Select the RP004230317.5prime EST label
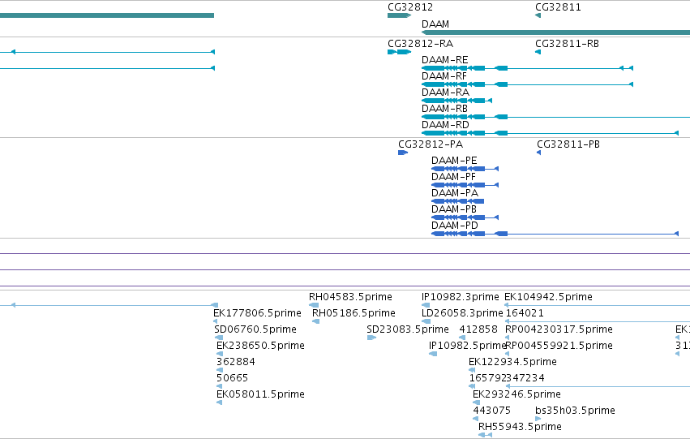 pos(559,329)
